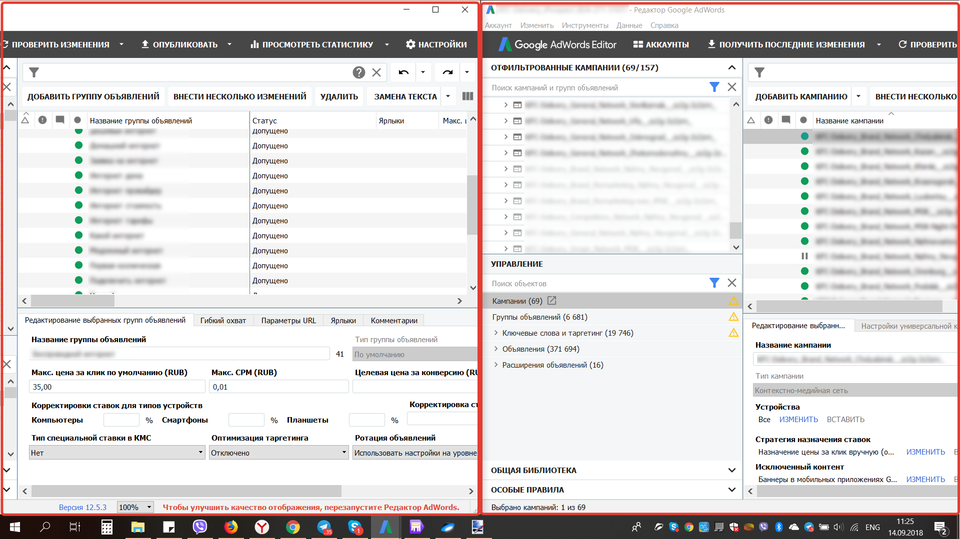Screen dimensions: 960x539
Task: Switch to Ярлыки tab
Action: [343, 320]
